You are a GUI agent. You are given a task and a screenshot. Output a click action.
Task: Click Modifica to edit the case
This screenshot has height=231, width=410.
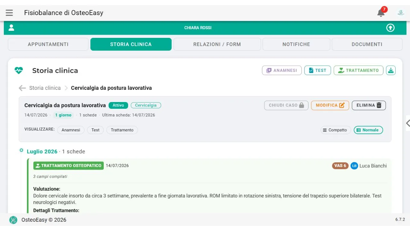(x=330, y=105)
